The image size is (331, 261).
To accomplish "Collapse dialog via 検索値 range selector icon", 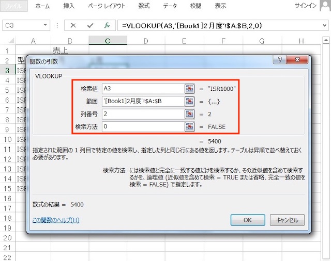I will pos(189,89).
